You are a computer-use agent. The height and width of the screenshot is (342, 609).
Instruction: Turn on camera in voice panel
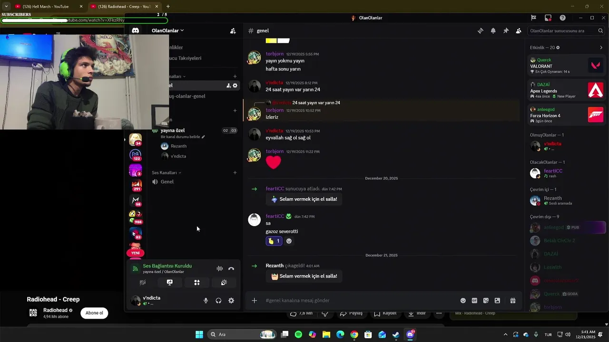[x=142, y=283]
